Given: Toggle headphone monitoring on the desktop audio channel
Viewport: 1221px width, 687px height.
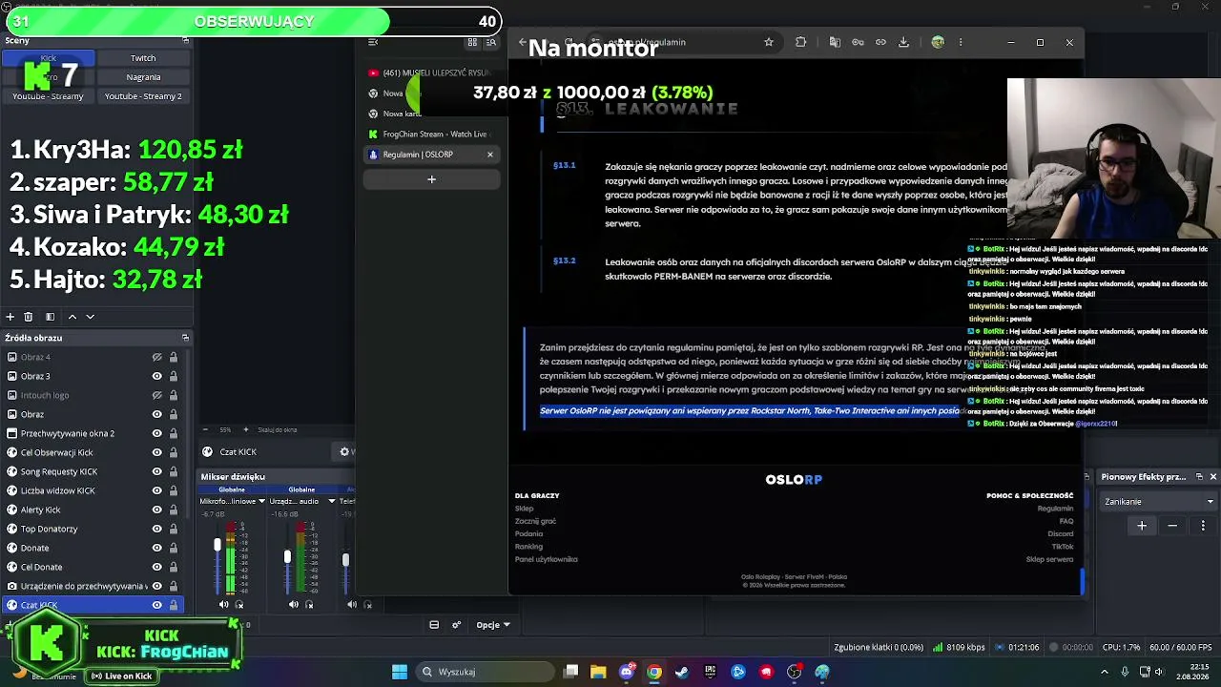Looking at the screenshot, I should (x=309, y=604).
